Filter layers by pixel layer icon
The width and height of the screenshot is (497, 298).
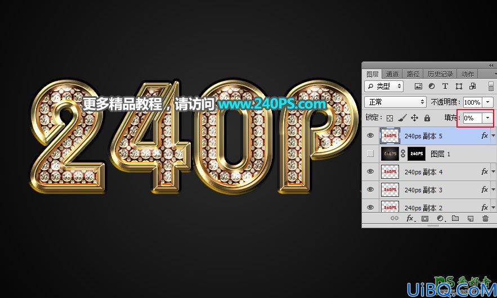(418, 86)
